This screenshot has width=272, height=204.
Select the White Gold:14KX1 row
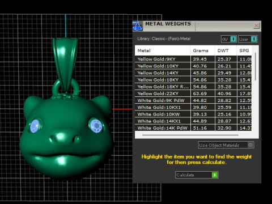click(193, 121)
